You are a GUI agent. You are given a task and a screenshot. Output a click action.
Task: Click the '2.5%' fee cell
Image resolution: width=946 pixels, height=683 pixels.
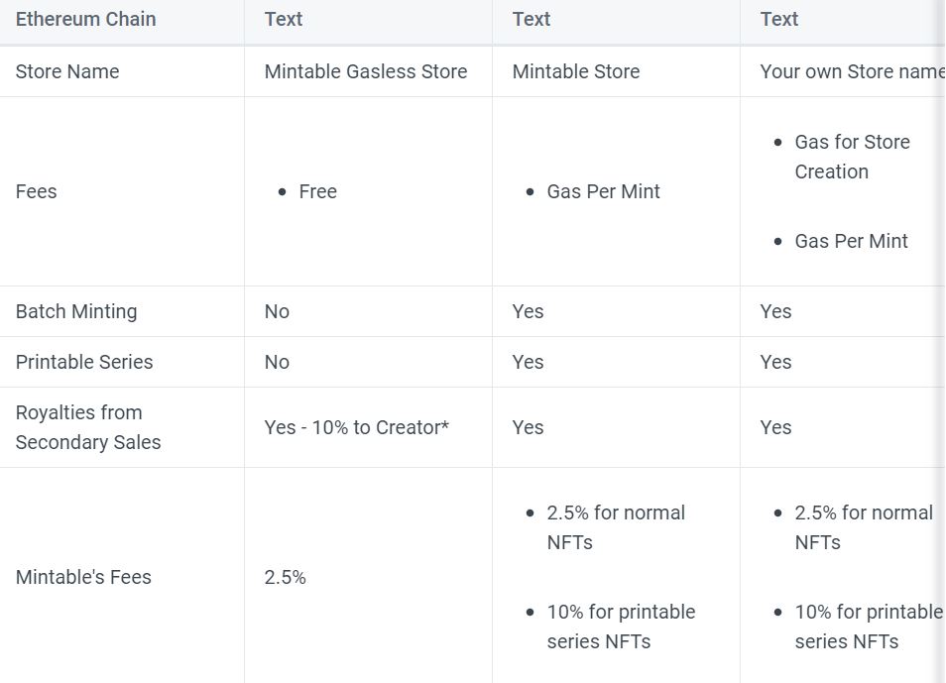tap(286, 577)
